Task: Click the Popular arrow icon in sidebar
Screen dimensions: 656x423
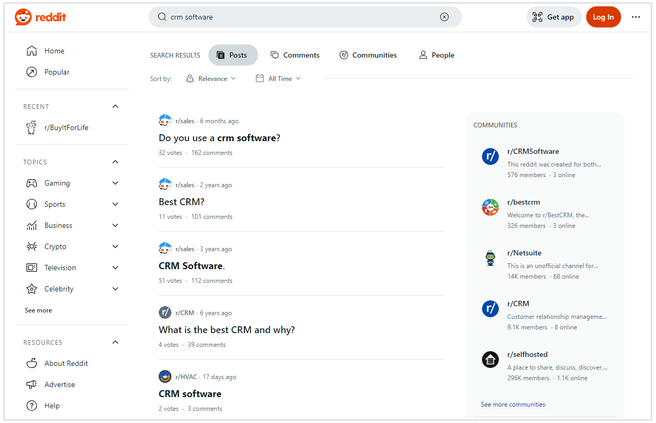Action: [32, 72]
